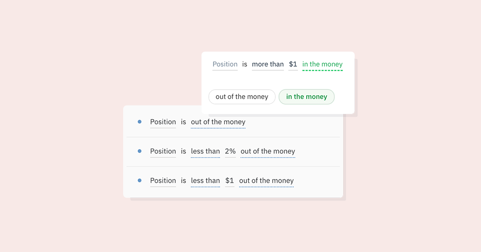
Task: Edit the $1 value in the third row
Action: [x=230, y=180]
